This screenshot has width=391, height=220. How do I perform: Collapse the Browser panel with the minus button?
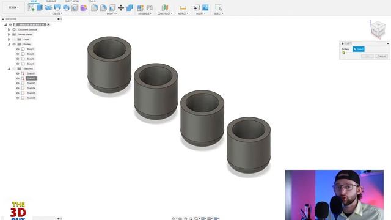3,19
